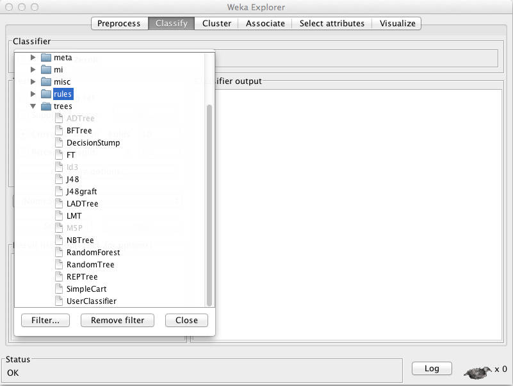Viewport: 513px width, 386px height.
Task: Click the UserClassifier file icon
Action: click(59, 301)
